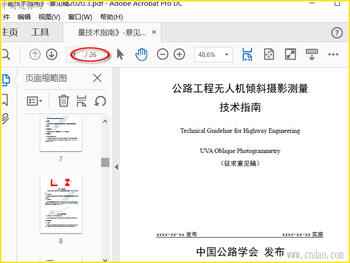
Task: Select page 8 thumbnail
Action: coord(61,204)
